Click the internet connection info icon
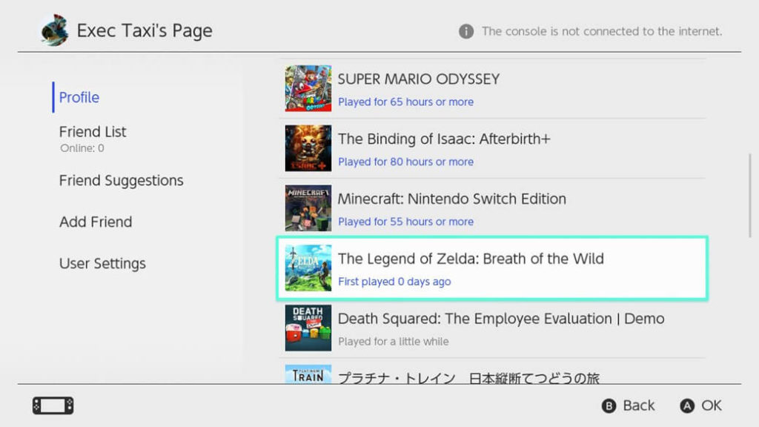 coord(464,31)
